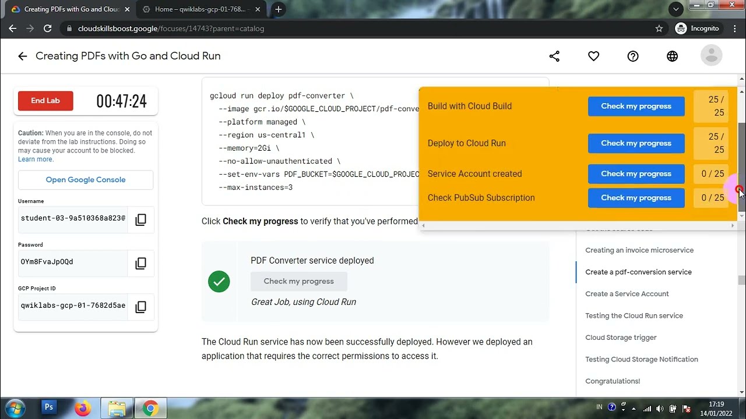Check progress for Deploy to Cloud Run
The height and width of the screenshot is (419, 746).
[636, 143]
